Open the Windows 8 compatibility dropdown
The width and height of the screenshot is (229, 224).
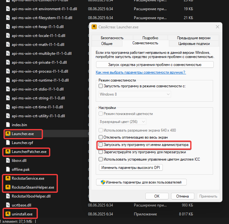click(x=135, y=94)
